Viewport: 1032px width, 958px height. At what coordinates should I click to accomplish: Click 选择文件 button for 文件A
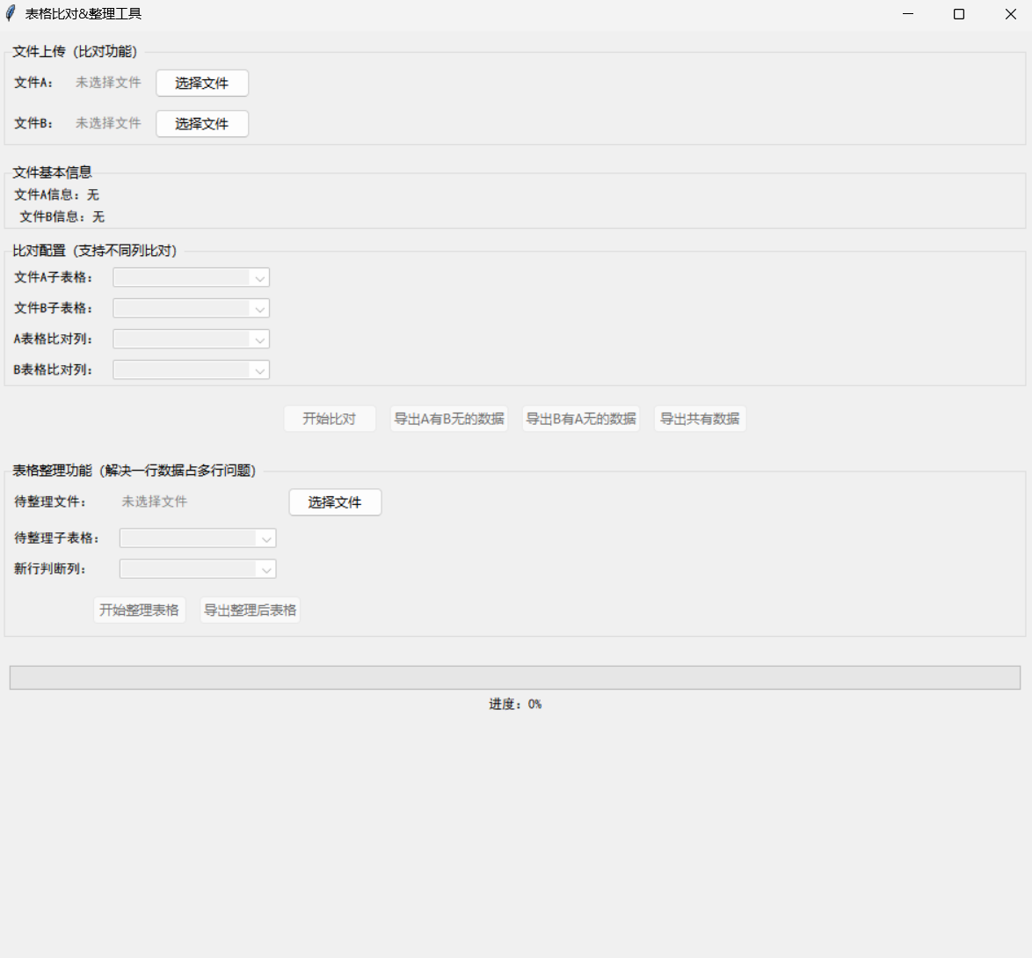(x=202, y=83)
